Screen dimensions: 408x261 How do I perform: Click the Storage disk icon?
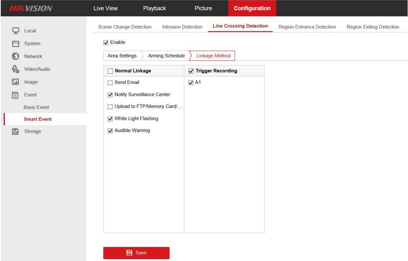16,131
